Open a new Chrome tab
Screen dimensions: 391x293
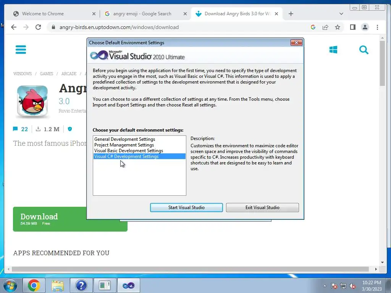coord(291,14)
